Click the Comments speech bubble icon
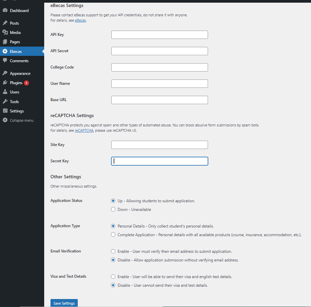The width and height of the screenshot is (311, 307). pos(5,60)
